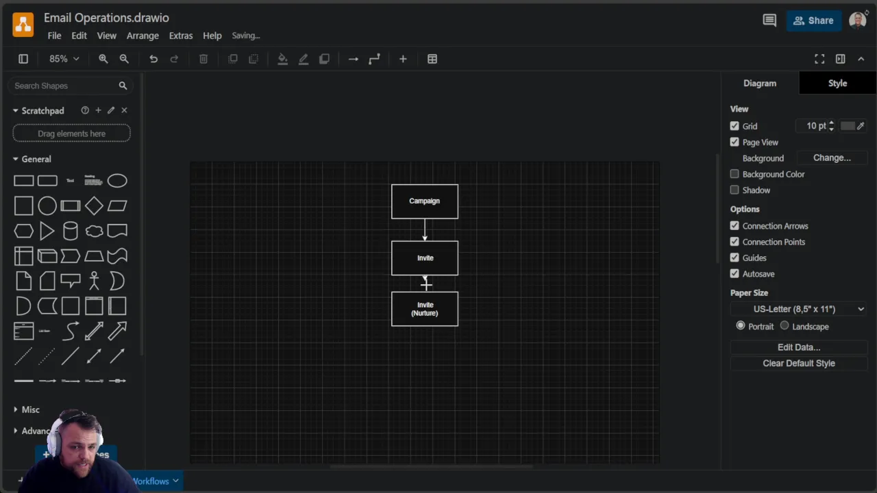Select the Cylinder shape in General

click(x=71, y=231)
